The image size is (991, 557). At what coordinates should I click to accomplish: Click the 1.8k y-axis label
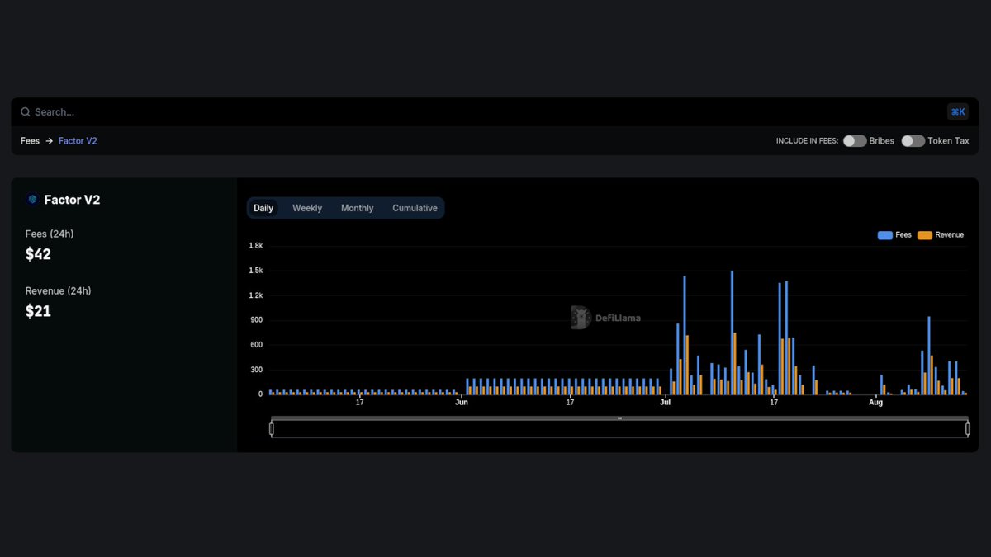[x=256, y=246]
